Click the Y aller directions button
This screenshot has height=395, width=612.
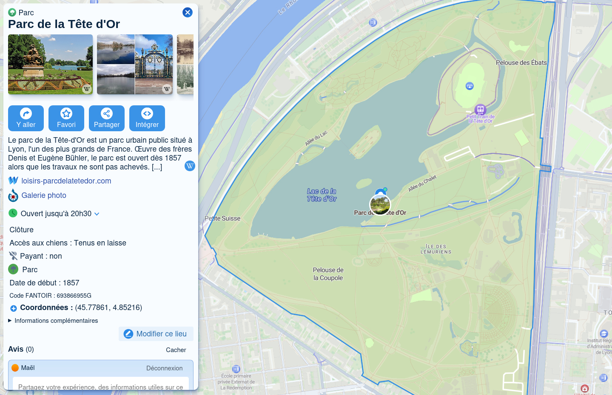point(26,118)
